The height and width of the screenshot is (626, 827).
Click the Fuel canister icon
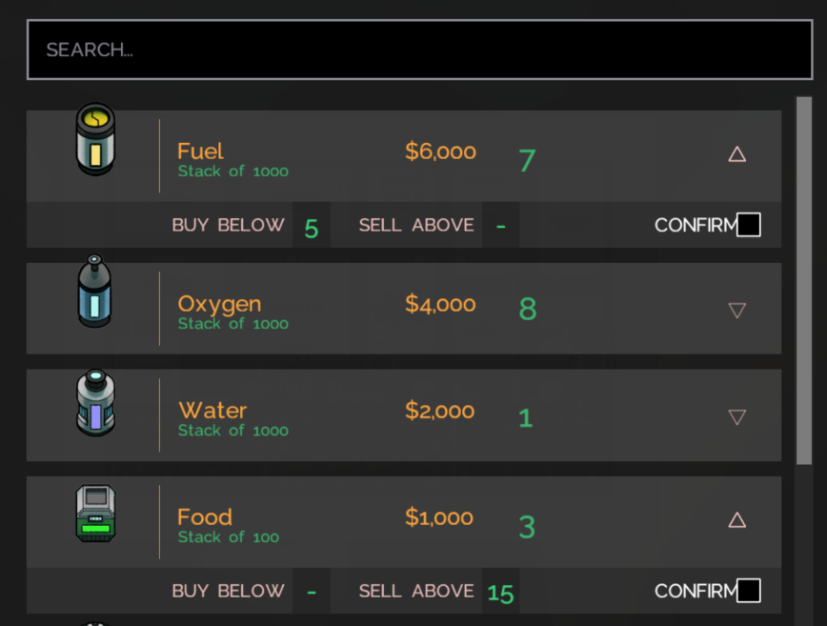pyautogui.click(x=95, y=140)
